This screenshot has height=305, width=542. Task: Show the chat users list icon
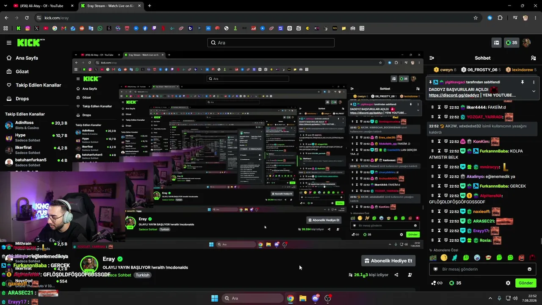(x=534, y=58)
